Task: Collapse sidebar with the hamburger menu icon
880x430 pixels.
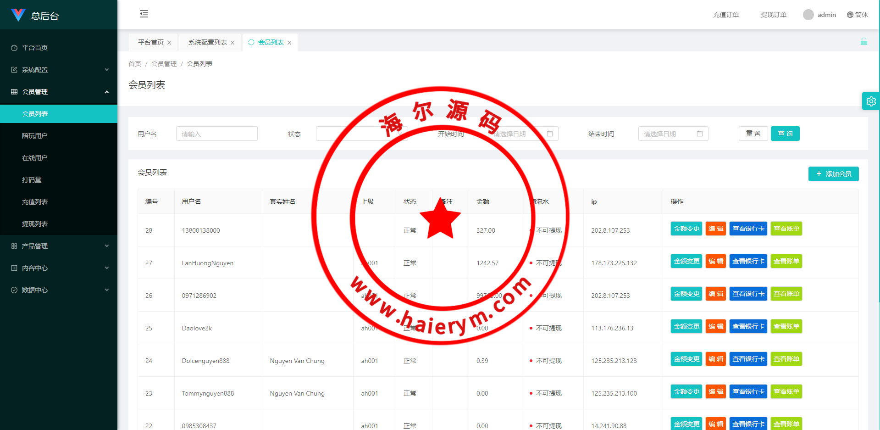Action: (144, 14)
